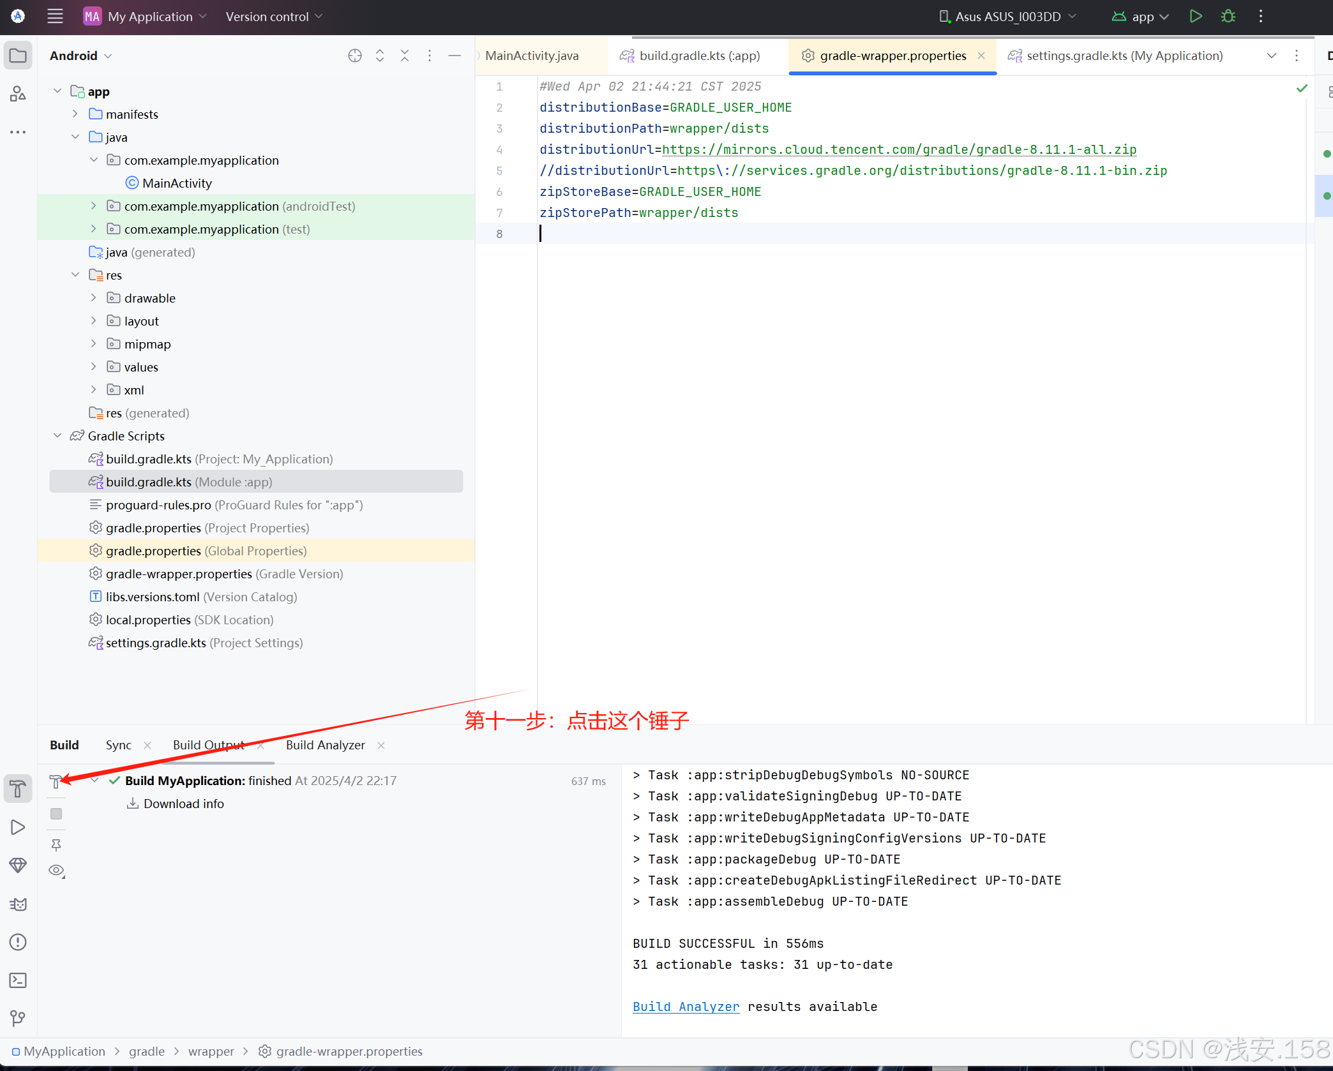Click the Select Opened File crosshair icon

click(355, 56)
